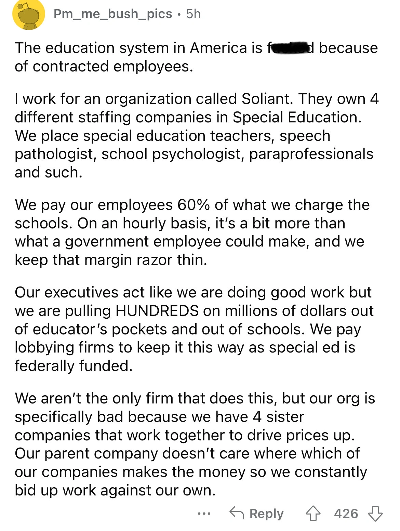Click the paragraph beginning "The education system"
The width and height of the screenshot is (400, 531).
click(196, 57)
